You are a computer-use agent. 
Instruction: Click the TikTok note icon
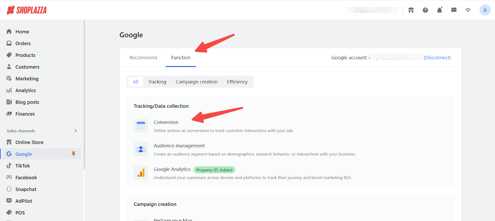(x=9, y=165)
